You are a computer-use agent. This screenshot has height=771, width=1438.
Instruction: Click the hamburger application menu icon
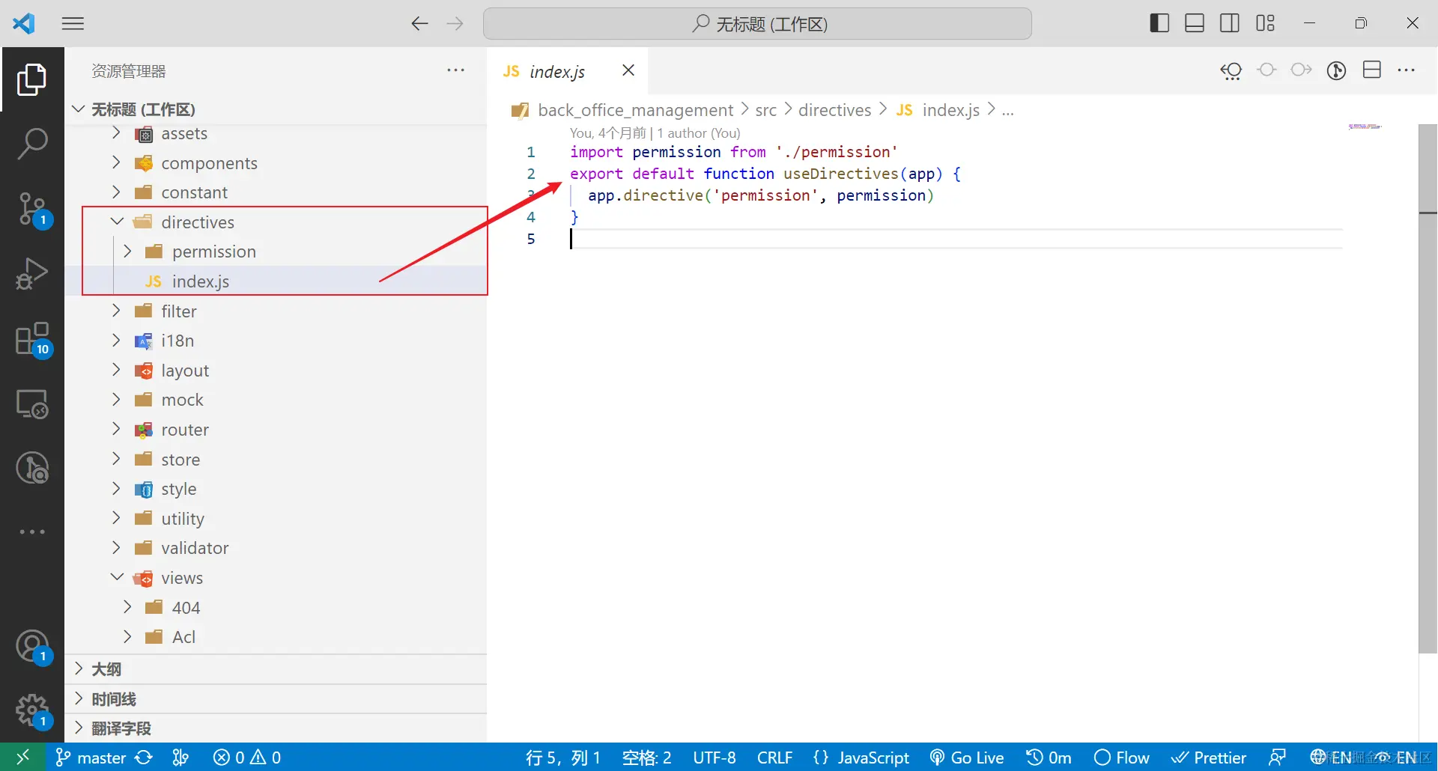point(73,24)
